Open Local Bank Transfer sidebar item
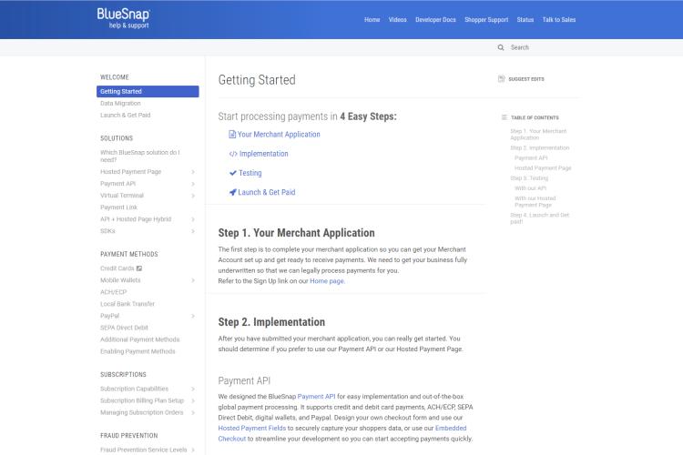683x455 pixels. tap(127, 304)
